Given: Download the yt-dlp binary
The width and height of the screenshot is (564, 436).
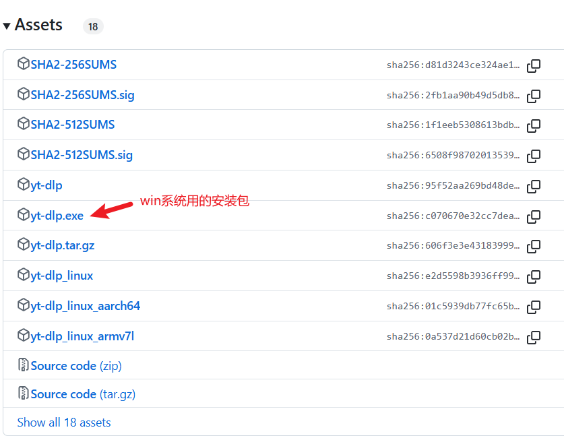Looking at the screenshot, I should (x=46, y=185).
